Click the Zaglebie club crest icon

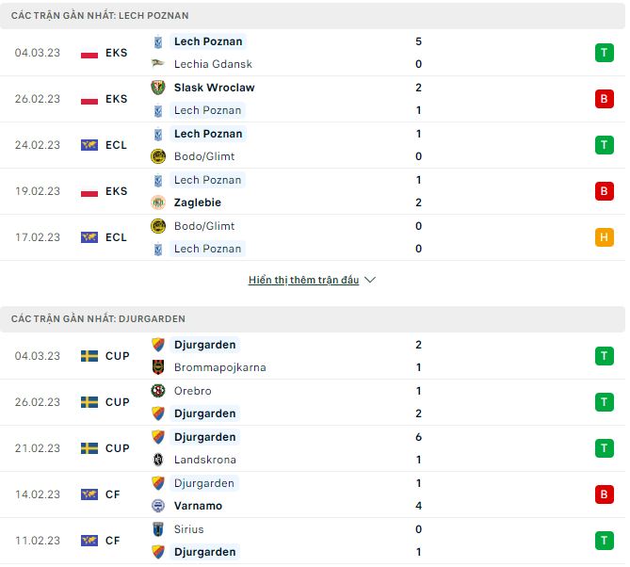tap(158, 202)
